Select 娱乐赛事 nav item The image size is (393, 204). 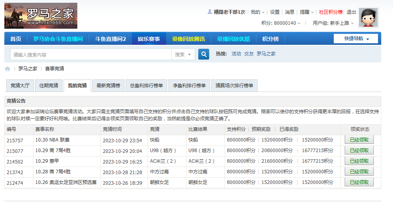coord(149,39)
